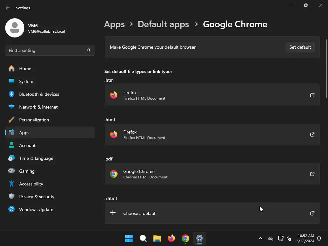Click the back arrow in Settings
This screenshot has width=328, height=246.
pos(8,8)
